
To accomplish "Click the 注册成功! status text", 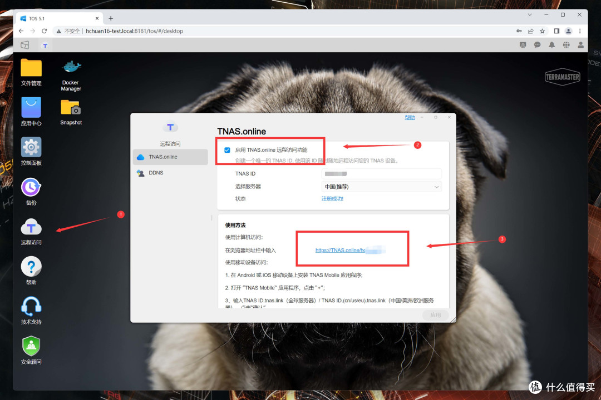I will tap(332, 199).
